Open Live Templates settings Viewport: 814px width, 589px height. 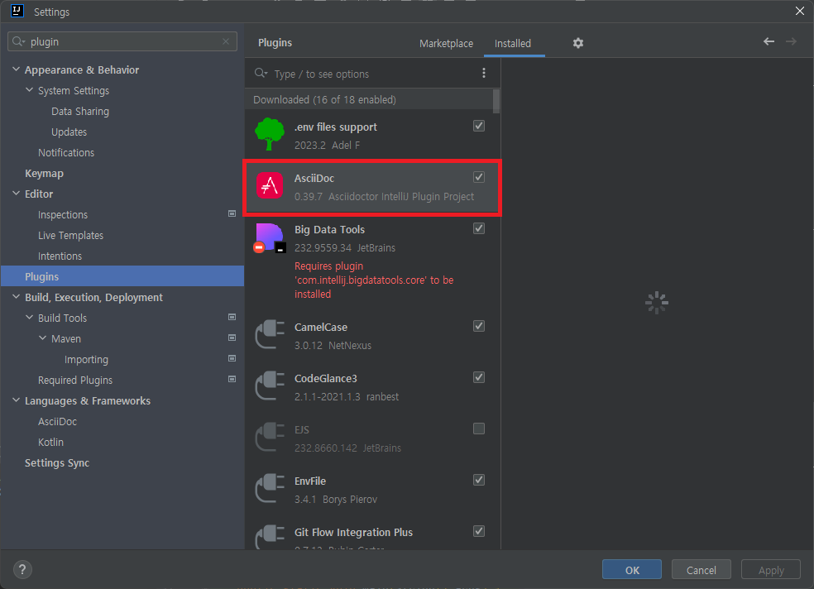coord(70,236)
